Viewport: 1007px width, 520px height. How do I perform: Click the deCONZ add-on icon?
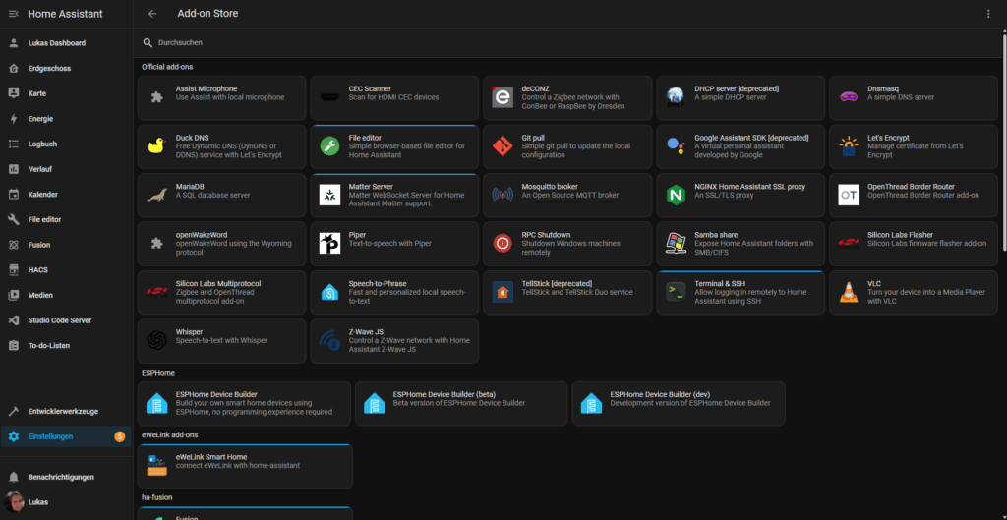503,97
